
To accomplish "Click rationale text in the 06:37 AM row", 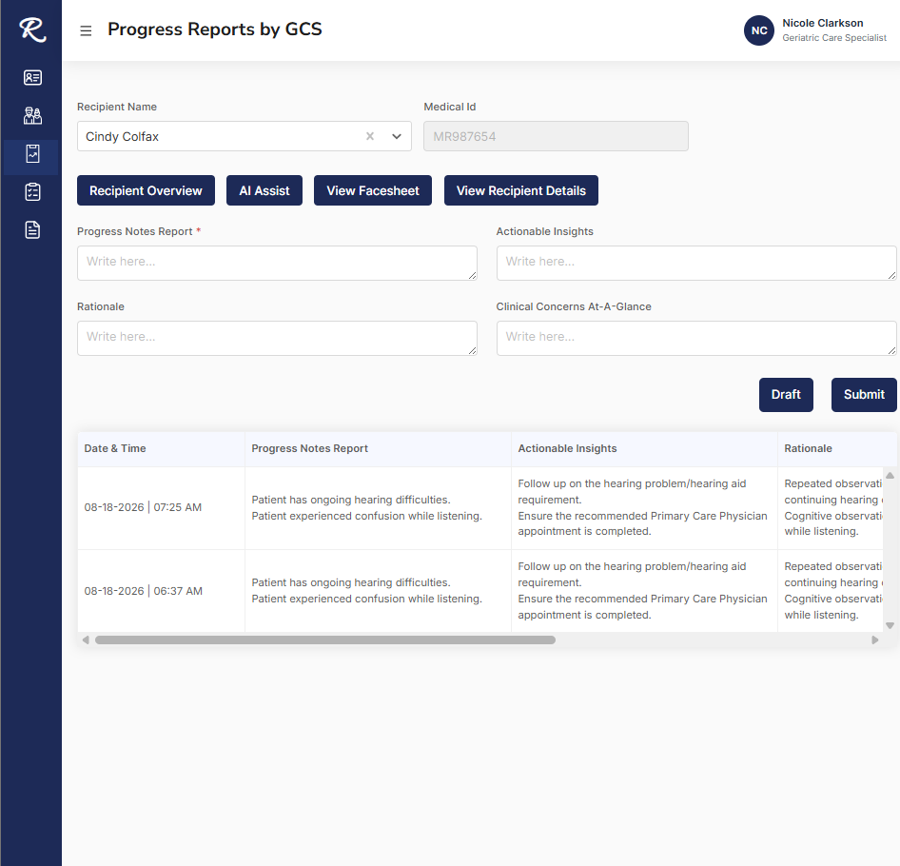I will pyautogui.click(x=832, y=590).
